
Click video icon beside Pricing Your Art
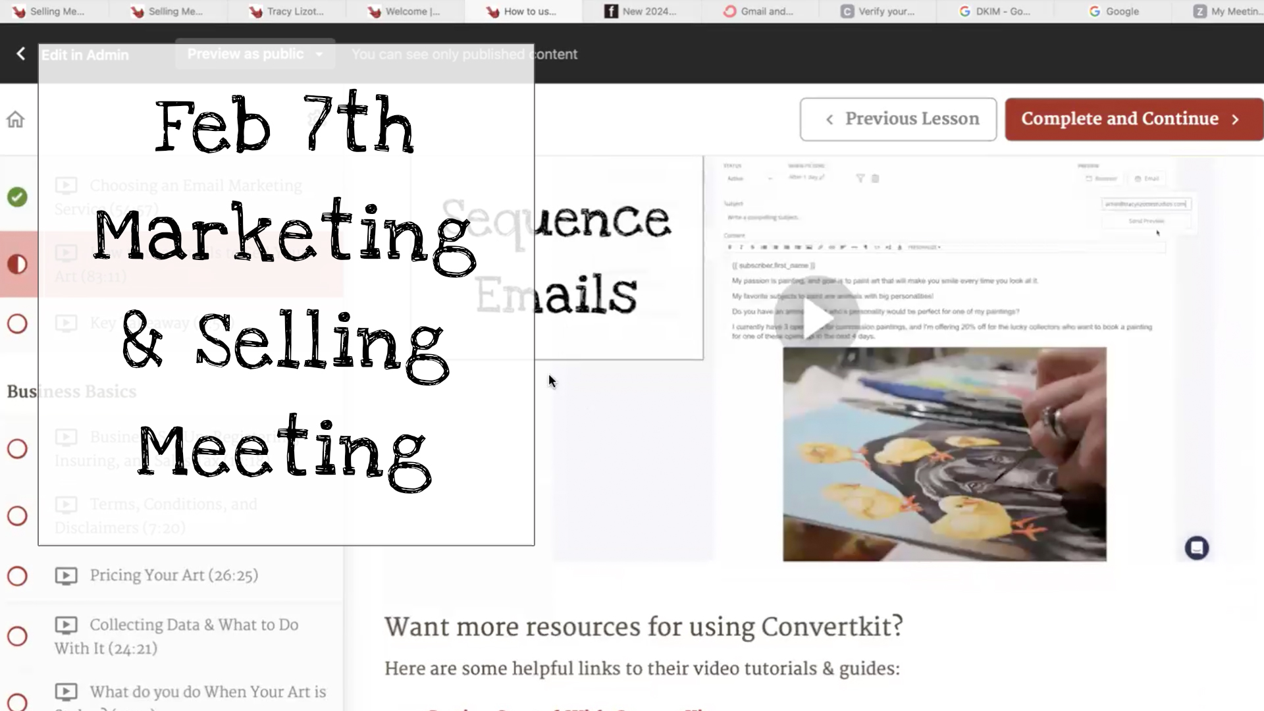(66, 576)
